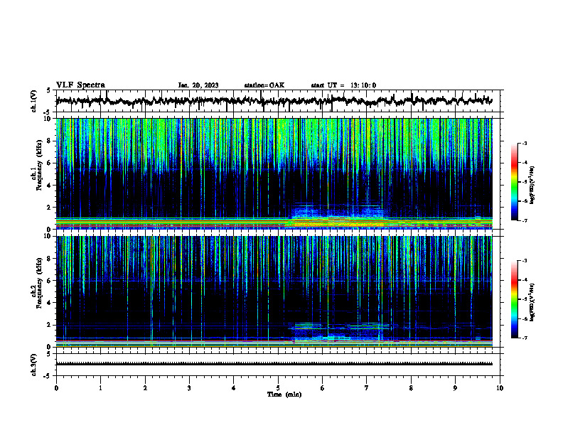The height and width of the screenshot is (435, 563).
Task: Click the time axis tick label "0"
Action: coord(56,388)
